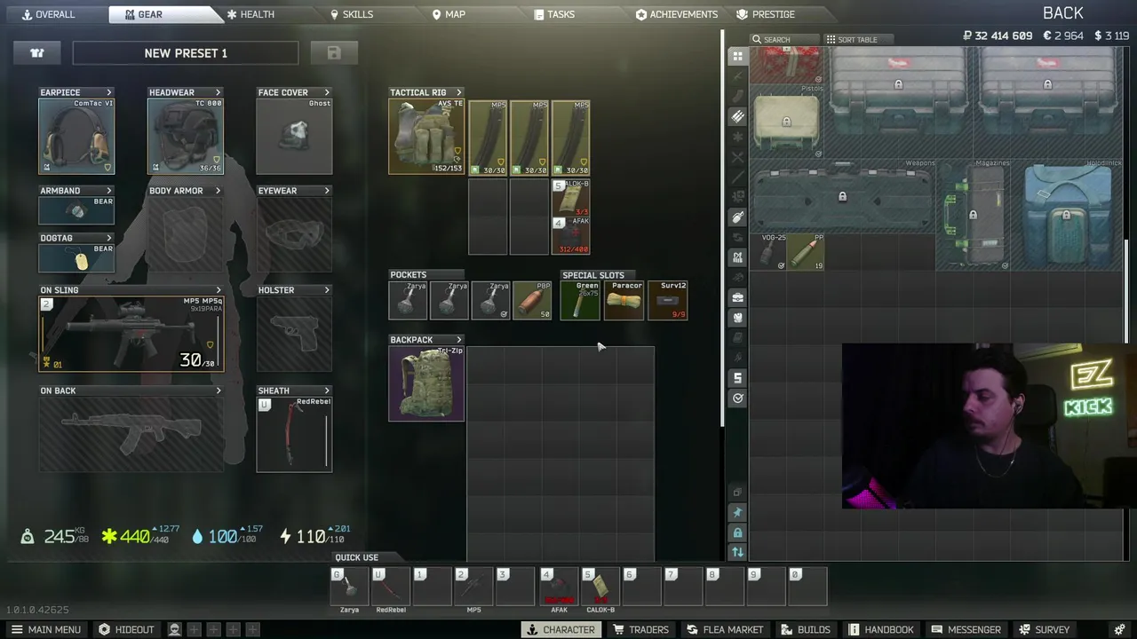Click quick use slot 4 AFAK
Screen dimensions: 1137x639
(559, 587)
